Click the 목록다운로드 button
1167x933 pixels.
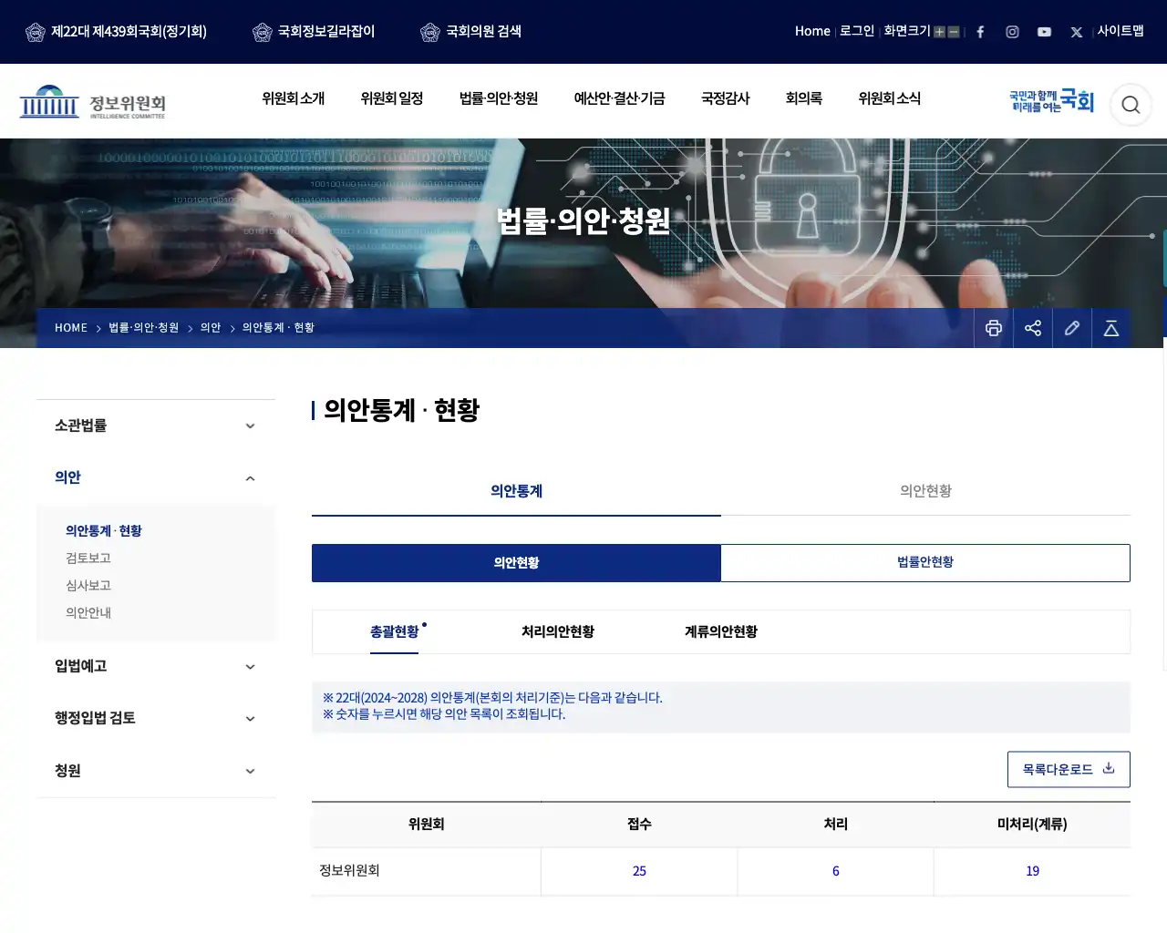pos(1069,770)
